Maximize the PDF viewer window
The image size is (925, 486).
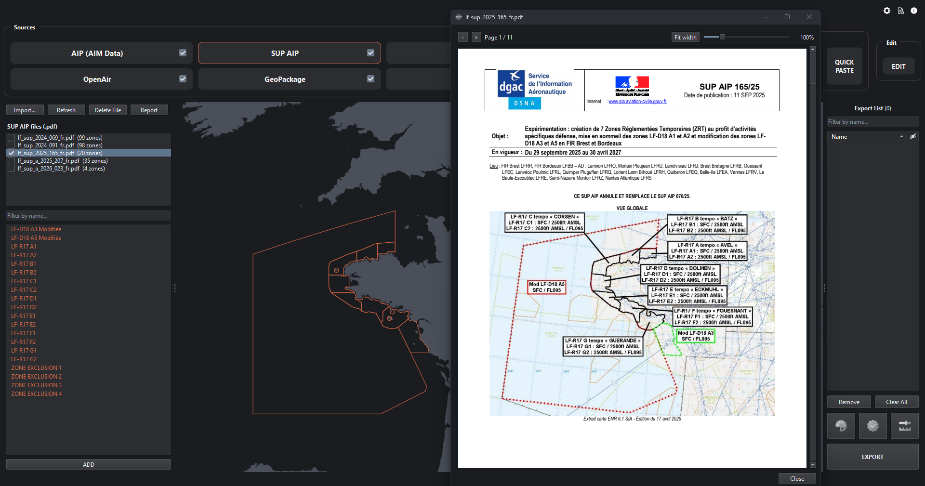point(787,17)
